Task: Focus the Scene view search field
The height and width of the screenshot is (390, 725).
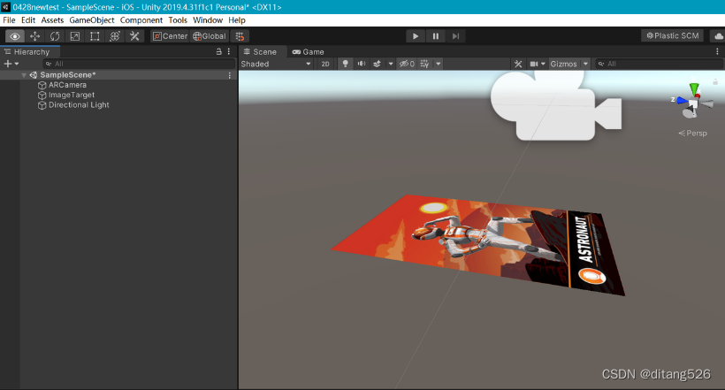Action: click(x=660, y=64)
